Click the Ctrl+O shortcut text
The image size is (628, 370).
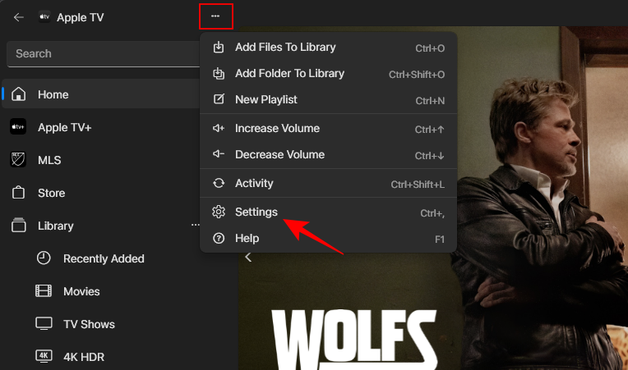(430, 48)
